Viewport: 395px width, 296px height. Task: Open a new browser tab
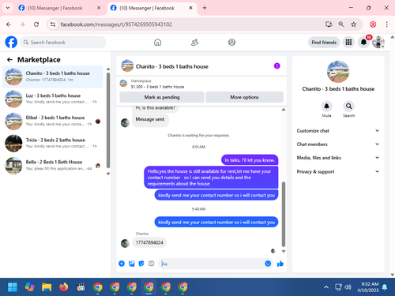[x=205, y=8]
